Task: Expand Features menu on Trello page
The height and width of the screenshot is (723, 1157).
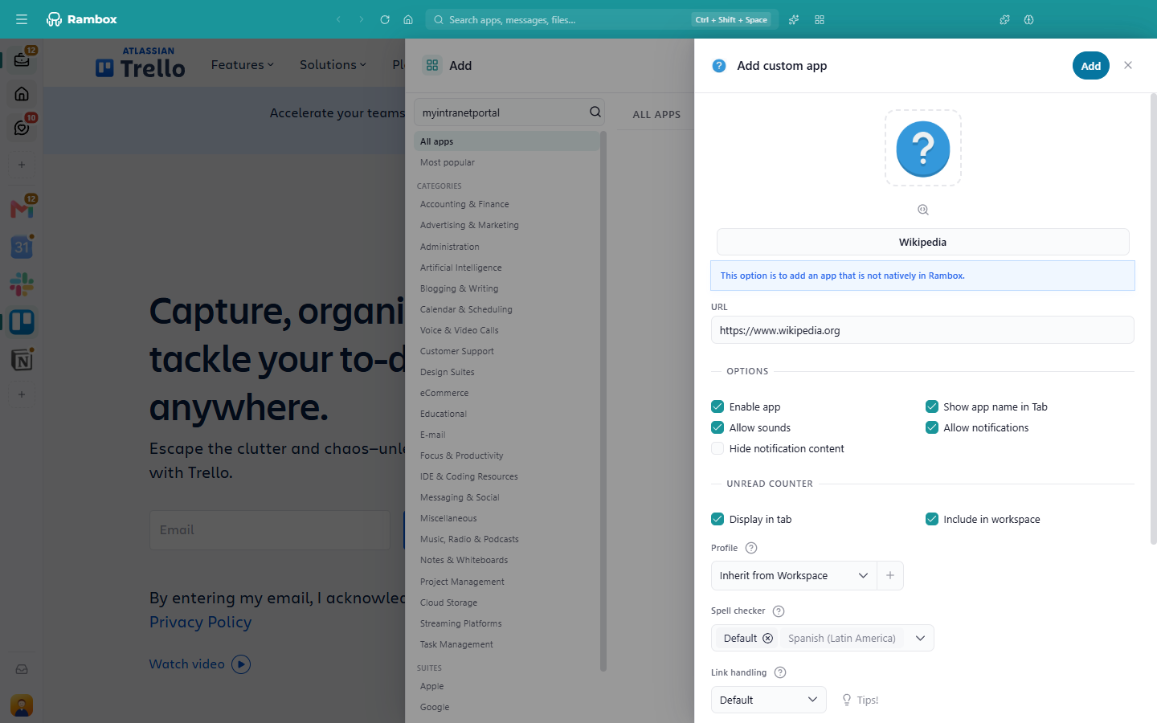Action: click(x=243, y=65)
